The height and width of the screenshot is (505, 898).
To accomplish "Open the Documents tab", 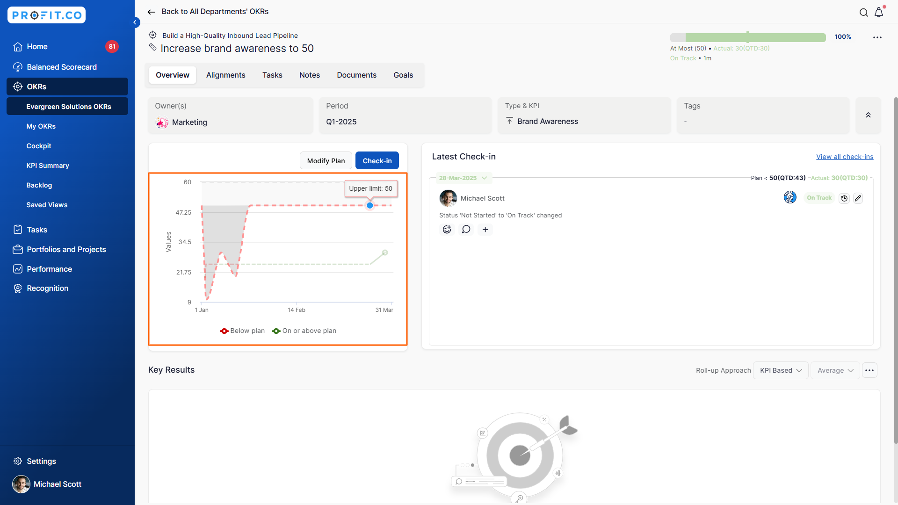I will click(x=356, y=75).
